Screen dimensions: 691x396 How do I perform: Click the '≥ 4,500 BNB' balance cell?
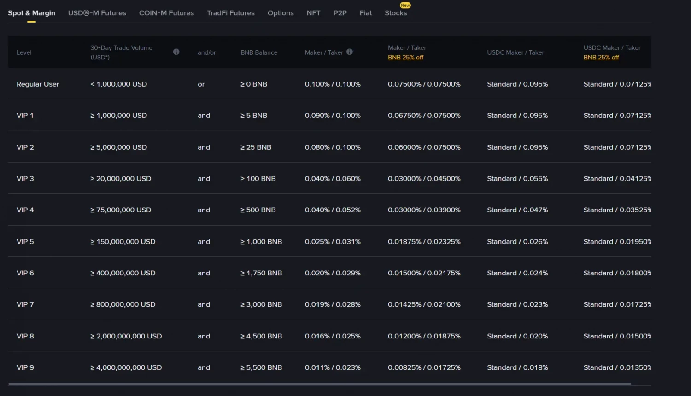(261, 336)
